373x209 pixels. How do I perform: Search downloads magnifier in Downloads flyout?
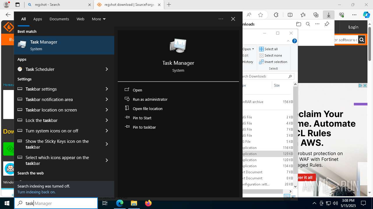308,24
